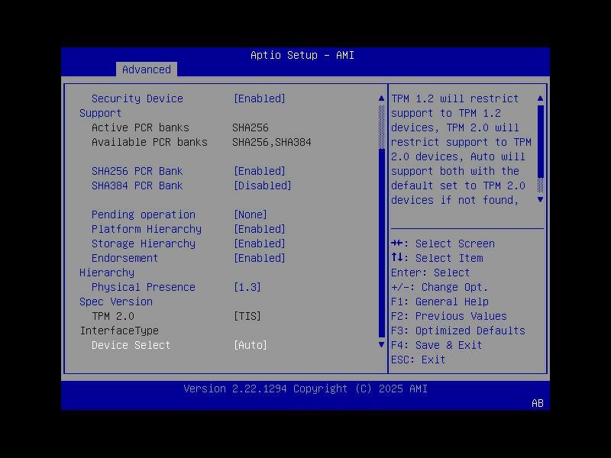
Task: Click the up arrow in the help panel
Action: click(x=541, y=98)
